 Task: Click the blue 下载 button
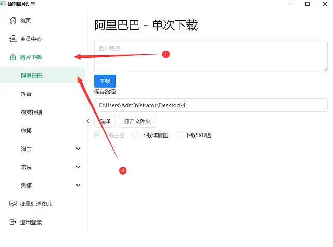[105, 81]
